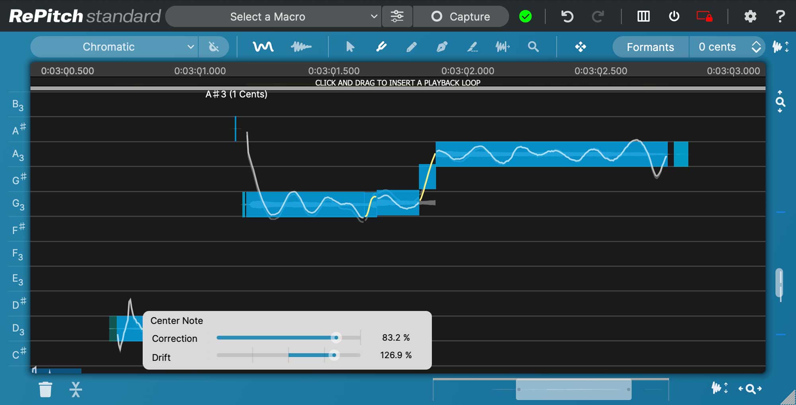Click the small teal block after A3 note

(x=681, y=154)
